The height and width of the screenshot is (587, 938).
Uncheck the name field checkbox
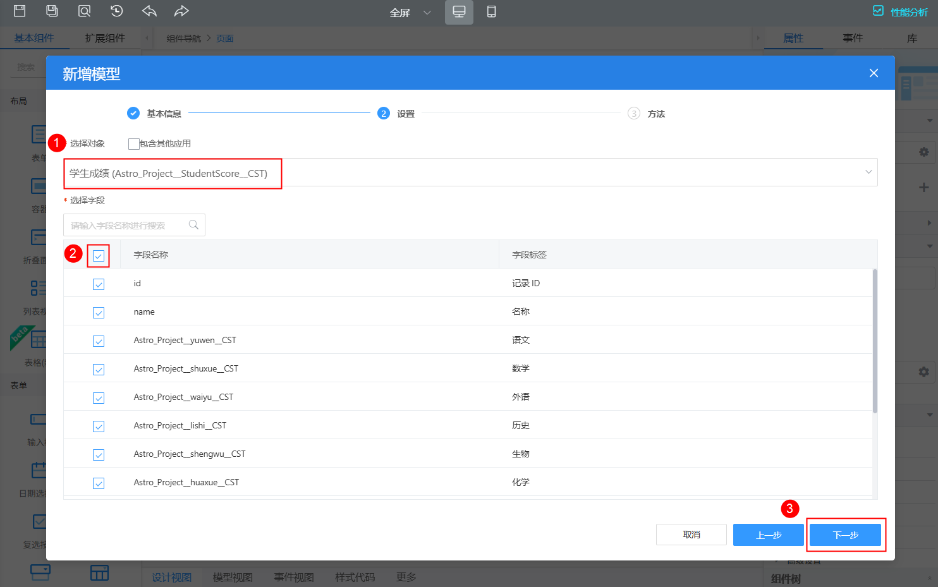pos(99,312)
